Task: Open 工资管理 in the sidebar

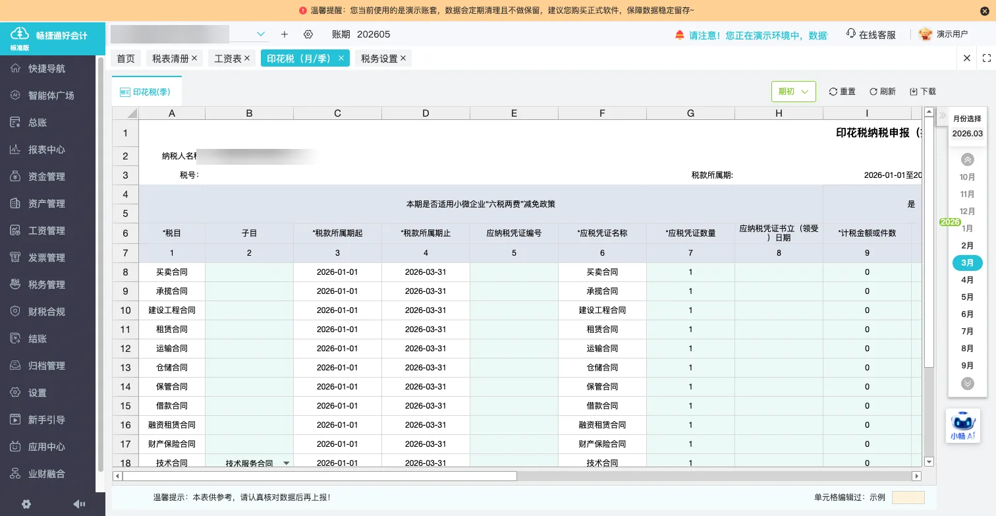Action: [x=47, y=231]
